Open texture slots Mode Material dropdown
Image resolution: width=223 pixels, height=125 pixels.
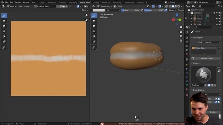click(212, 42)
